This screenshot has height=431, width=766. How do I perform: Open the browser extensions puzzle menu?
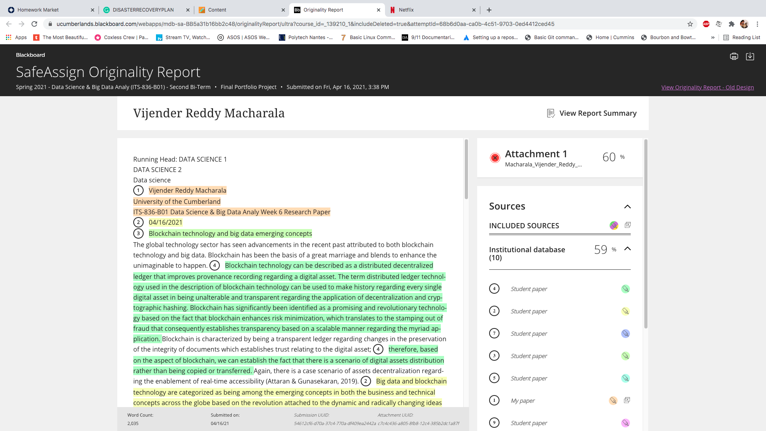click(731, 24)
